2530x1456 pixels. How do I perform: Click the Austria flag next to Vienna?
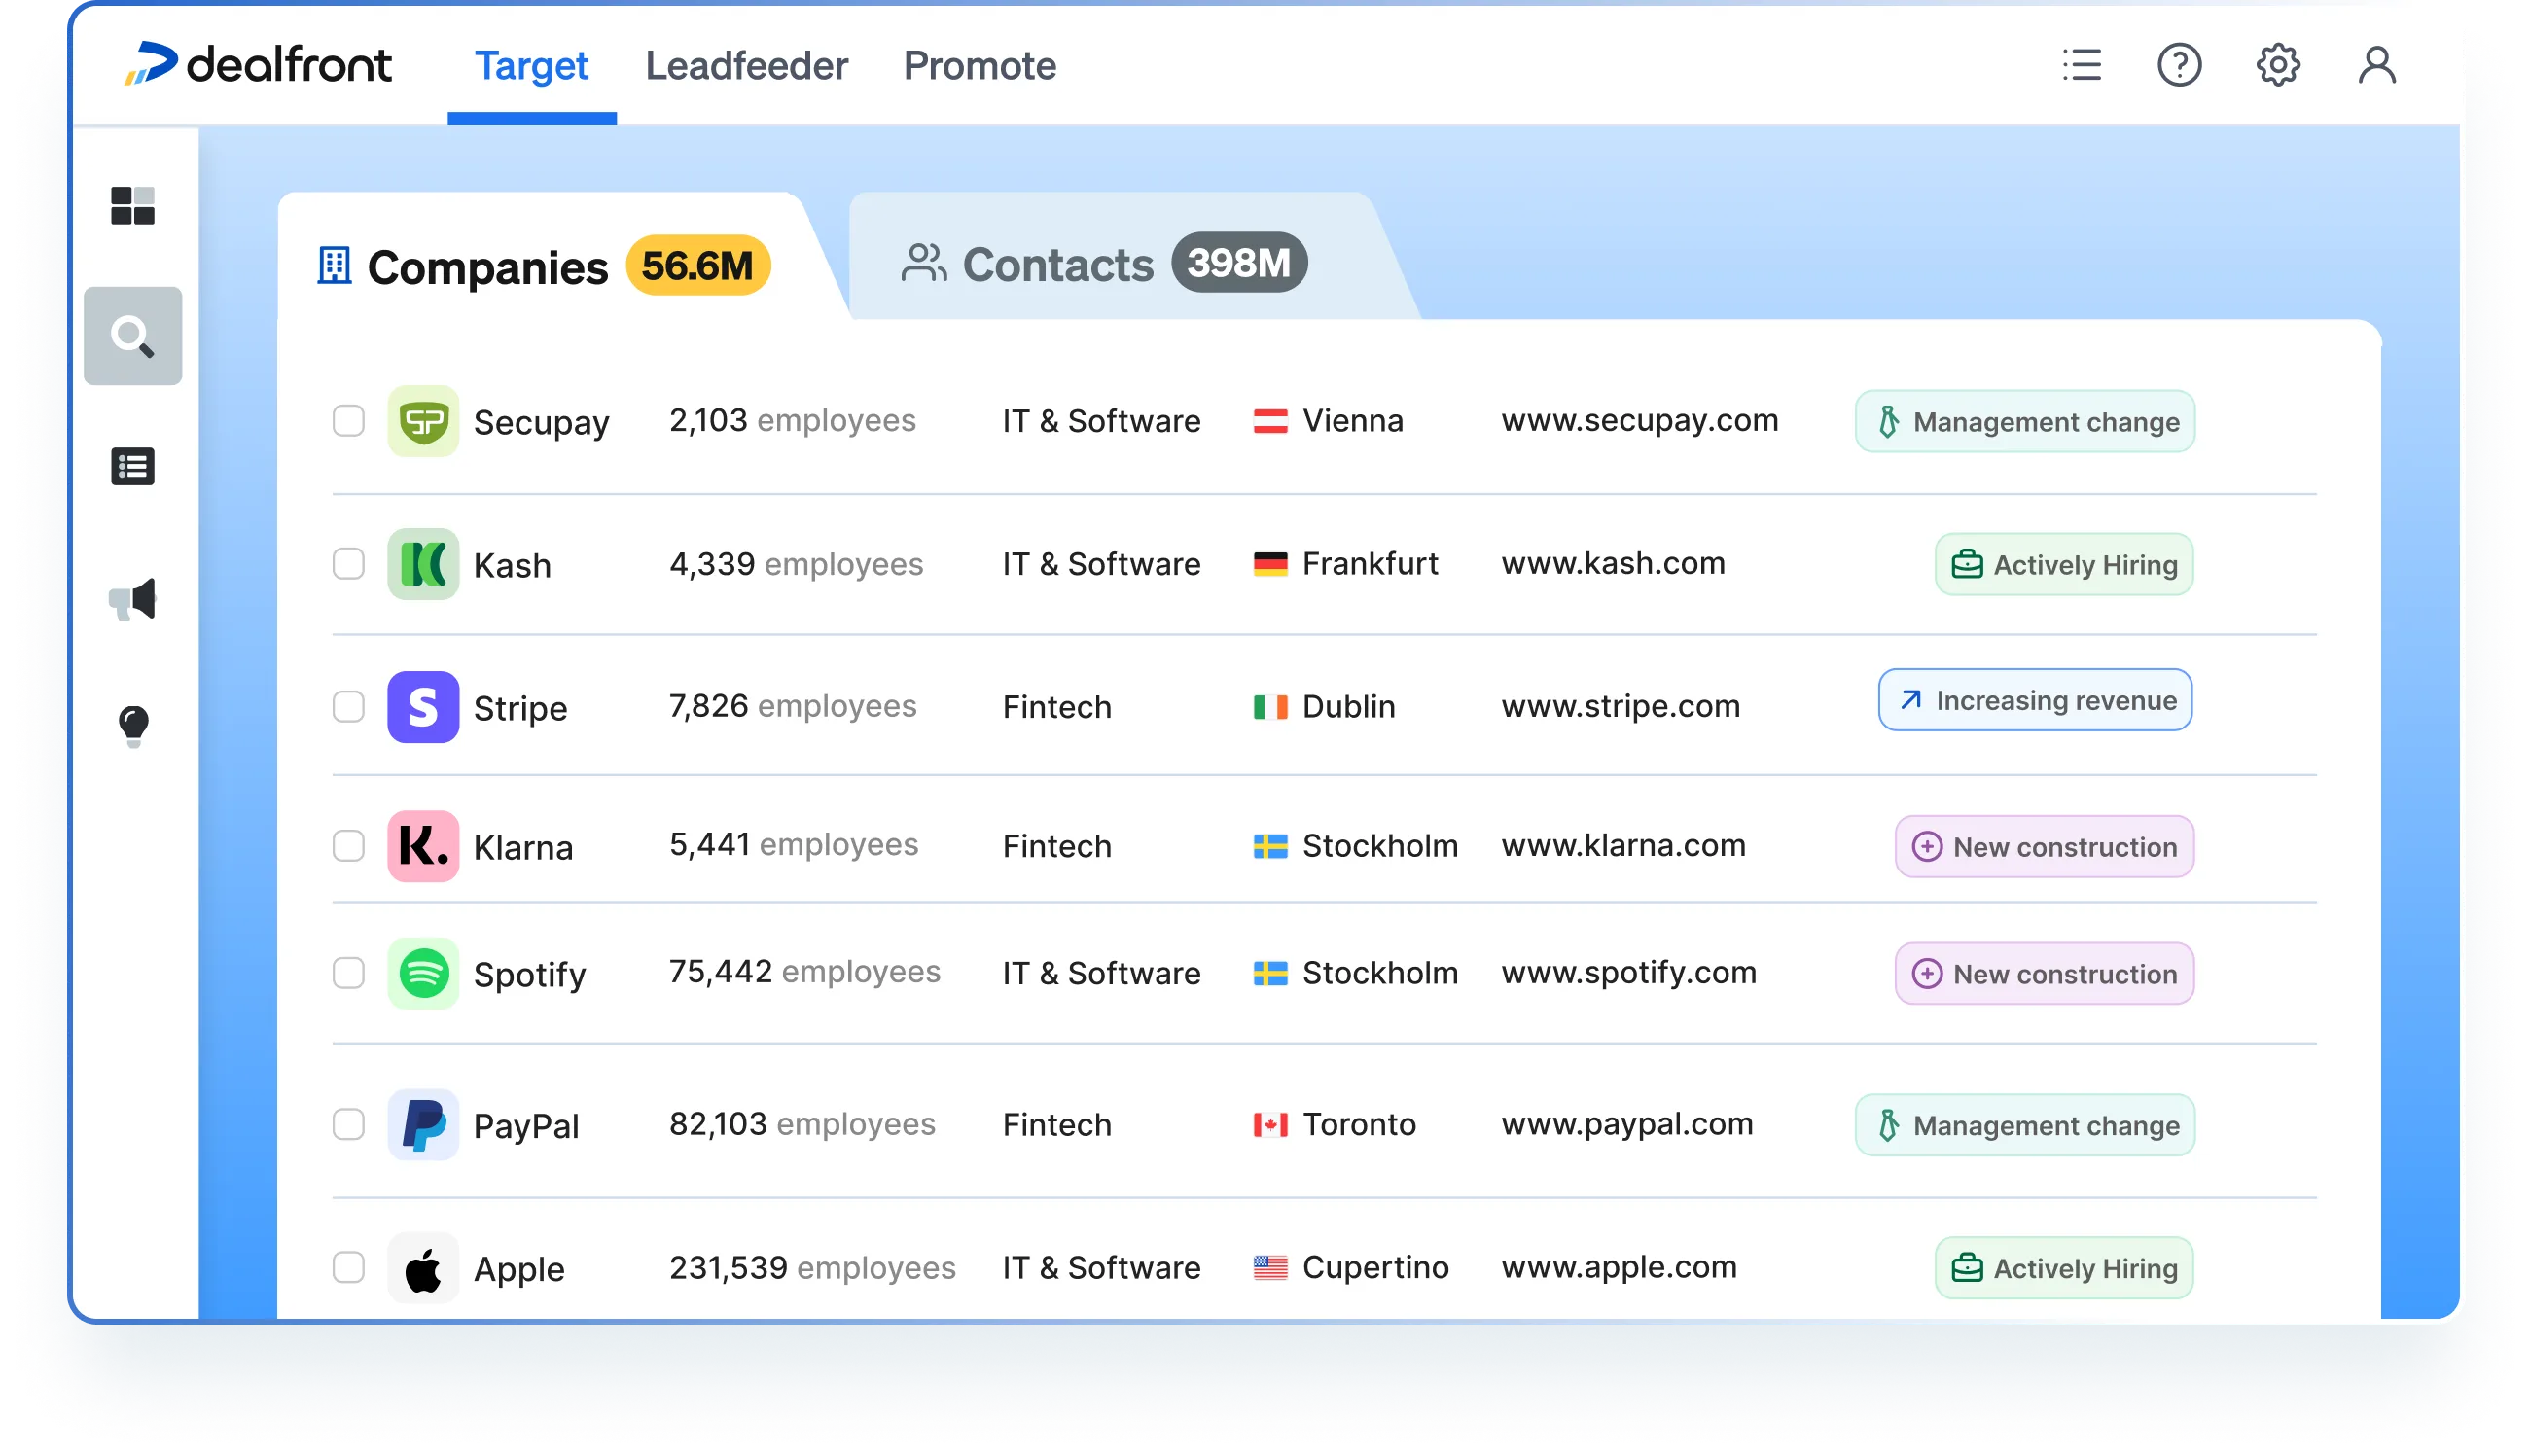point(1270,421)
